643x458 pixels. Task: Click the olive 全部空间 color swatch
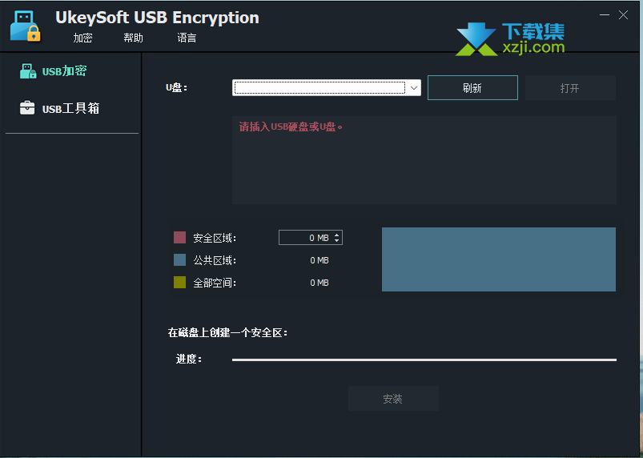click(179, 282)
